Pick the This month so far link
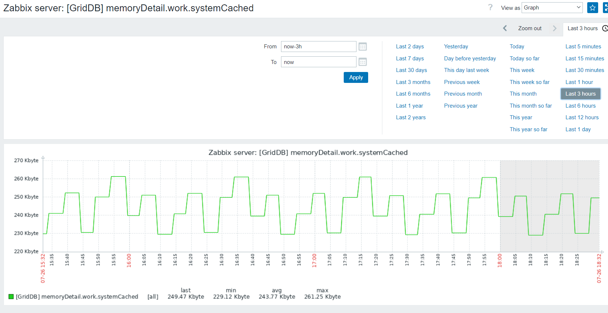This screenshot has height=313, width=608. 530,106
